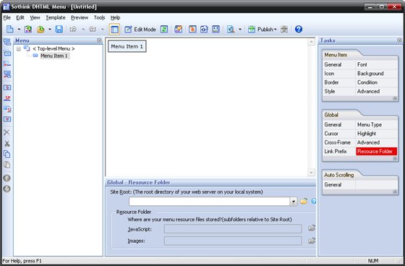Click the blue Help question mark icon
Viewport: 405px width, 266px height.
(x=298, y=29)
